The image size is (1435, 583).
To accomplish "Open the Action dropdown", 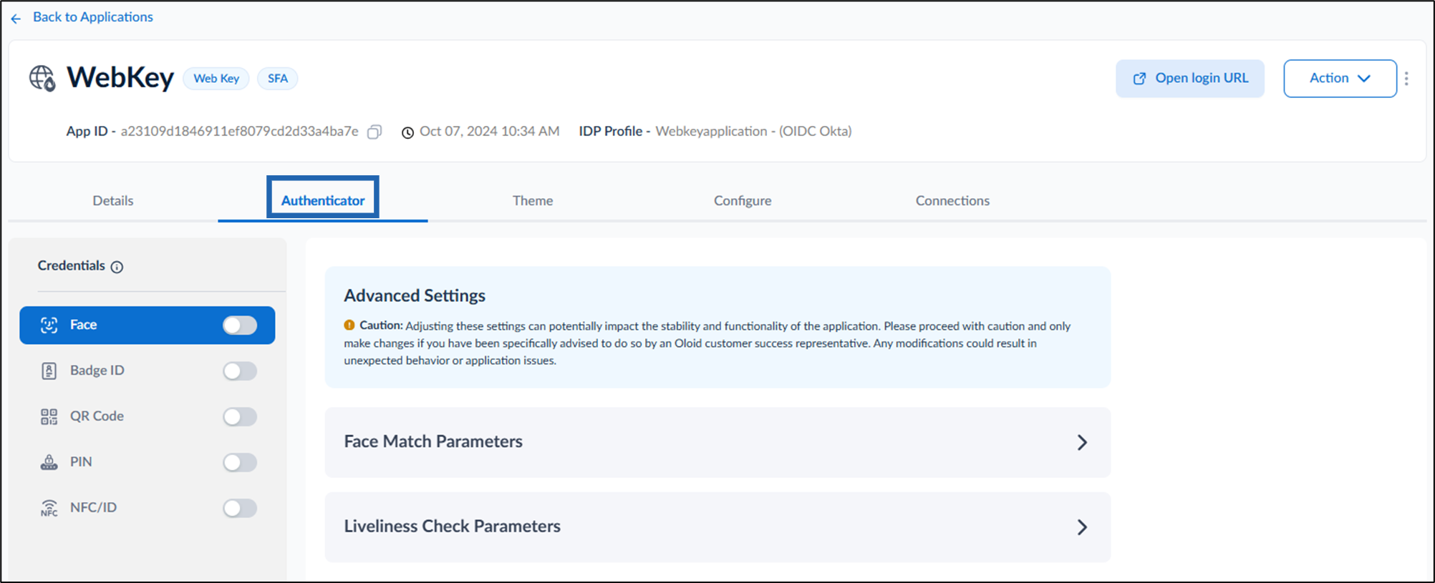I will tap(1340, 79).
